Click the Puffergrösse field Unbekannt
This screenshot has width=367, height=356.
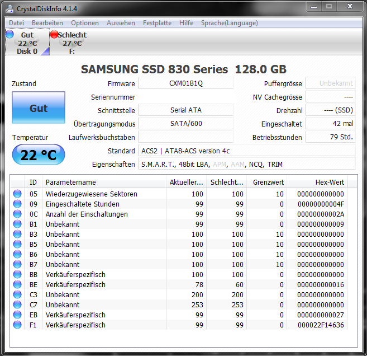point(331,83)
